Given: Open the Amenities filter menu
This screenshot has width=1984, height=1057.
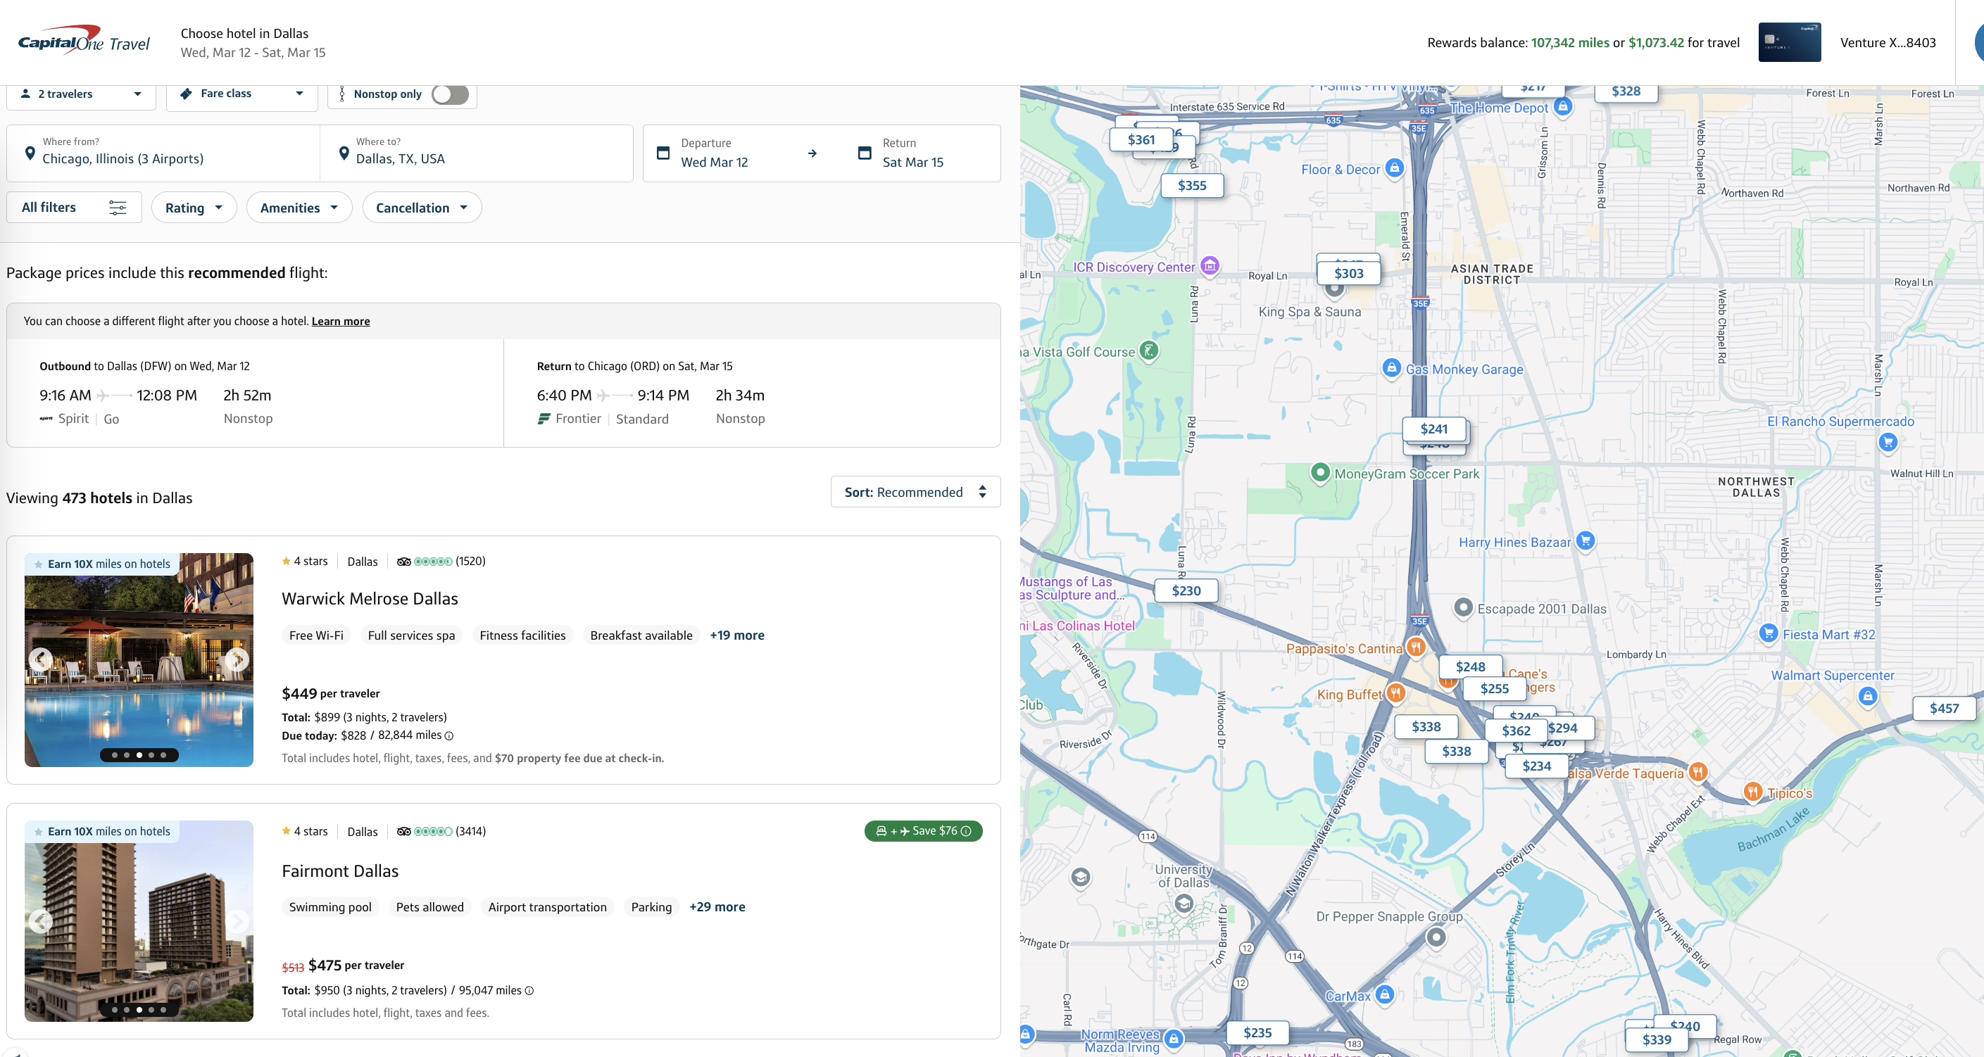Looking at the screenshot, I should coord(299,208).
